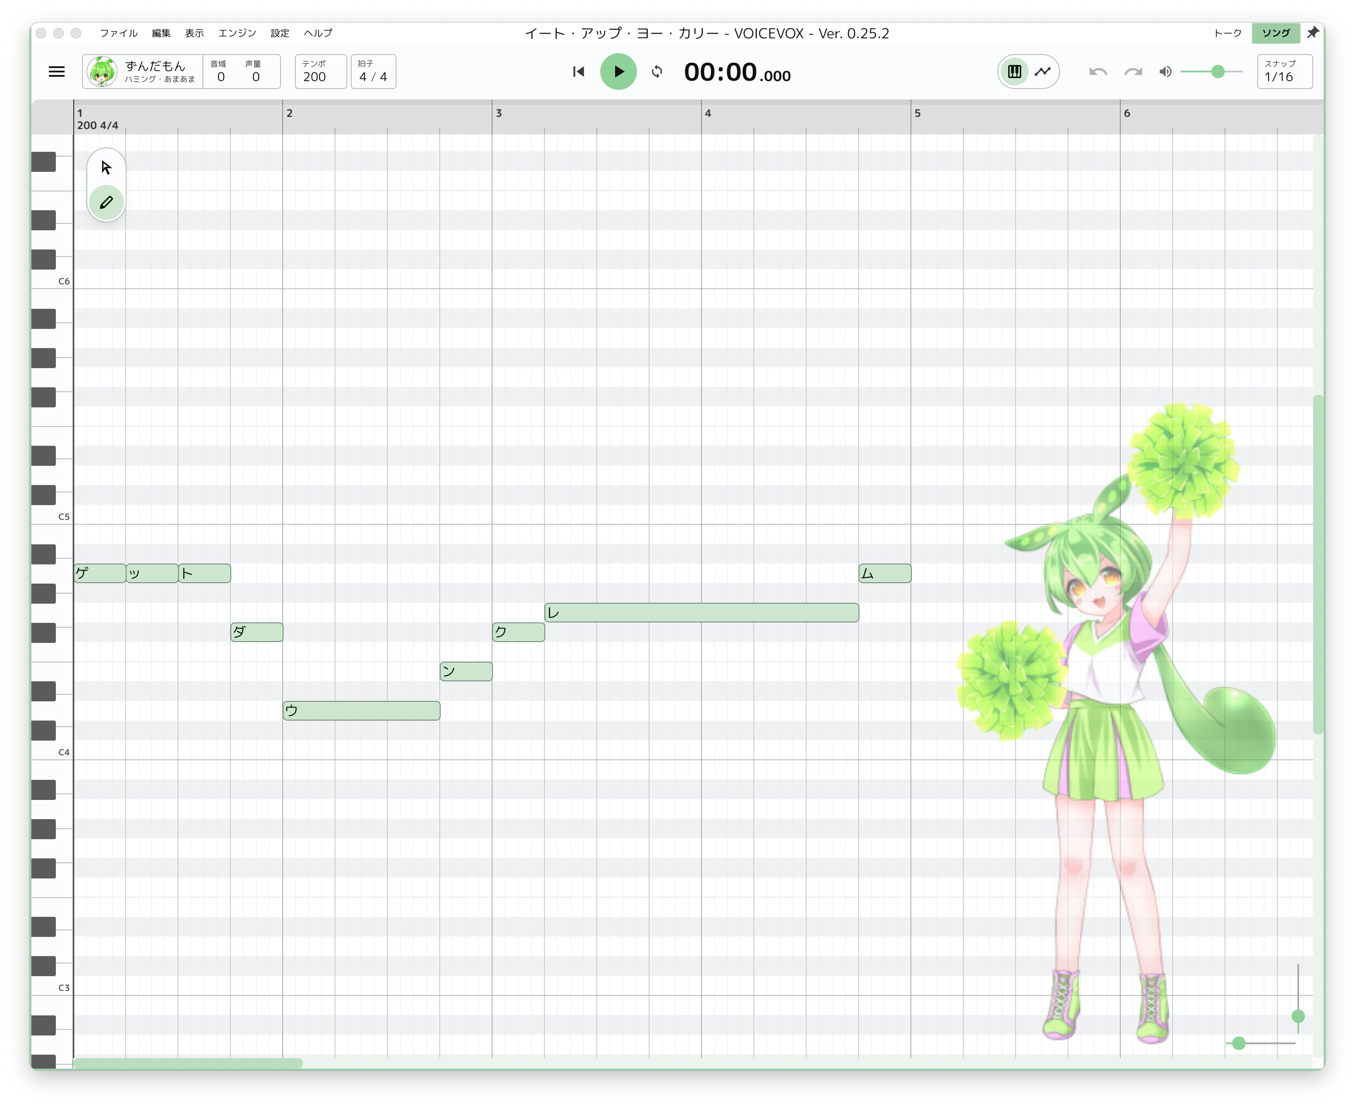
Task: Switch to pitch curve editing mode
Action: (x=1043, y=72)
